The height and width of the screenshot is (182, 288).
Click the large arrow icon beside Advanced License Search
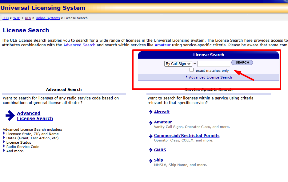(10, 116)
